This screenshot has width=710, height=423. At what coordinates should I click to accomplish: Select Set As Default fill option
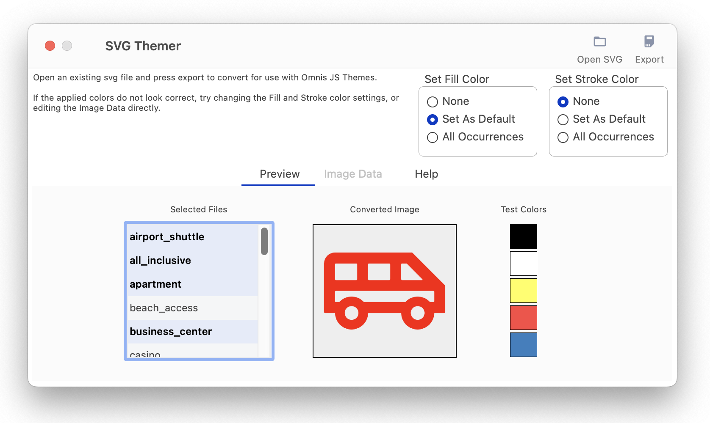pyautogui.click(x=432, y=119)
